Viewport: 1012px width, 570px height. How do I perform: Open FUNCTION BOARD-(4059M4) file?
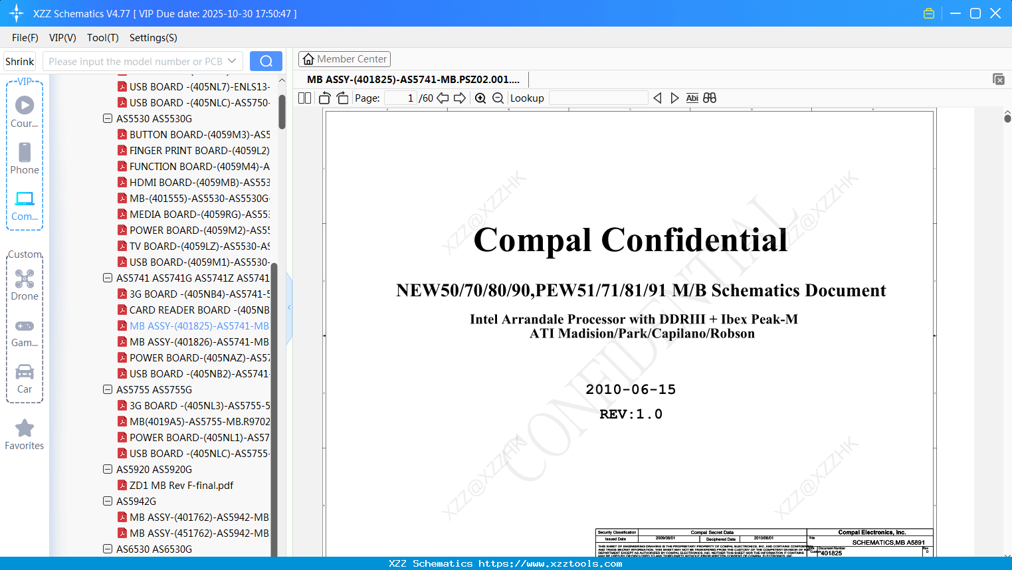193,167
